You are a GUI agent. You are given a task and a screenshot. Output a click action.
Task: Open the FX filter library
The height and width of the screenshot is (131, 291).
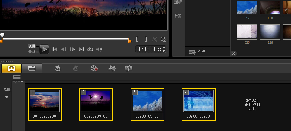[x=178, y=16]
